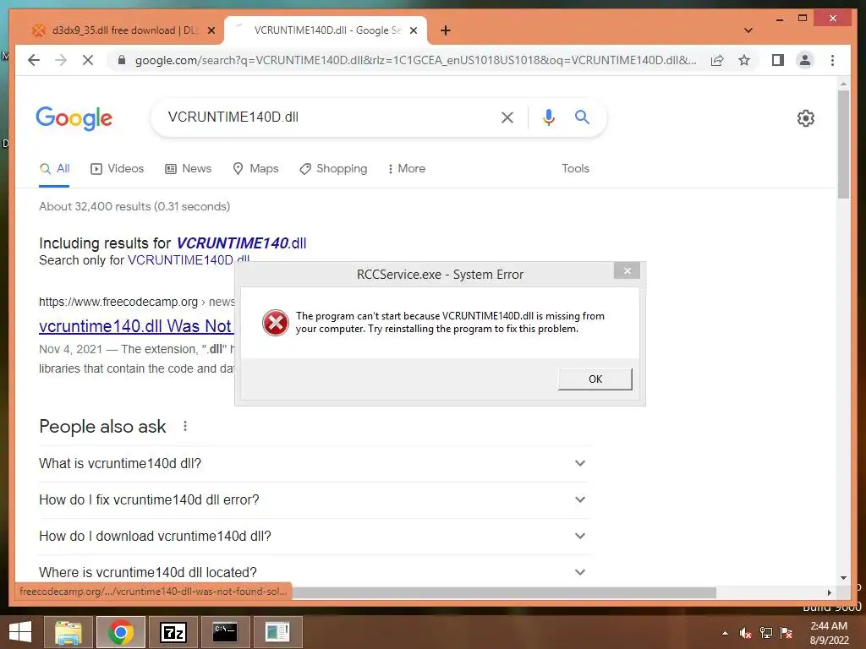
Task: Open the More search categories menu
Action: pyautogui.click(x=407, y=169)
